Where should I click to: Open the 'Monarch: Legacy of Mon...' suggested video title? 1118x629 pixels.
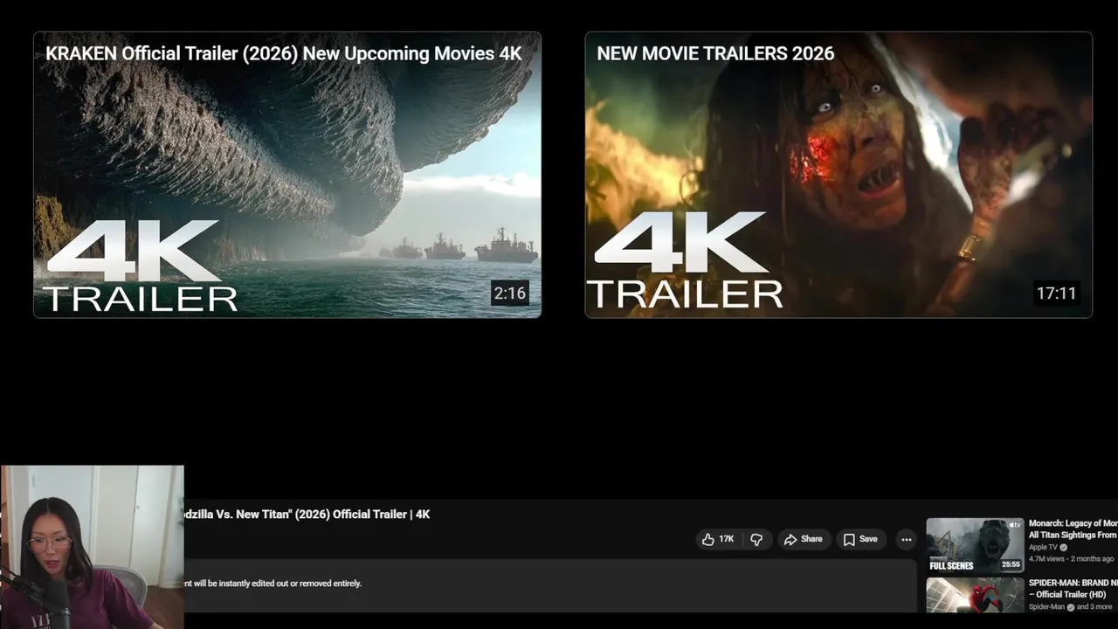1073,529
